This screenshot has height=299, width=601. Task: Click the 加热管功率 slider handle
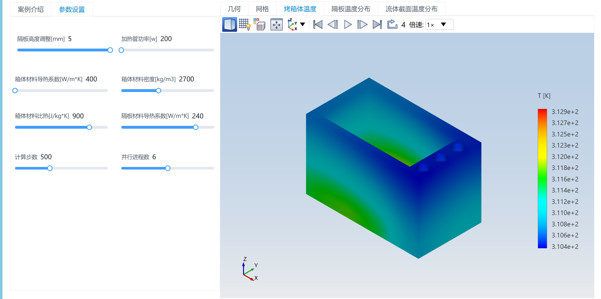point(121,50)
